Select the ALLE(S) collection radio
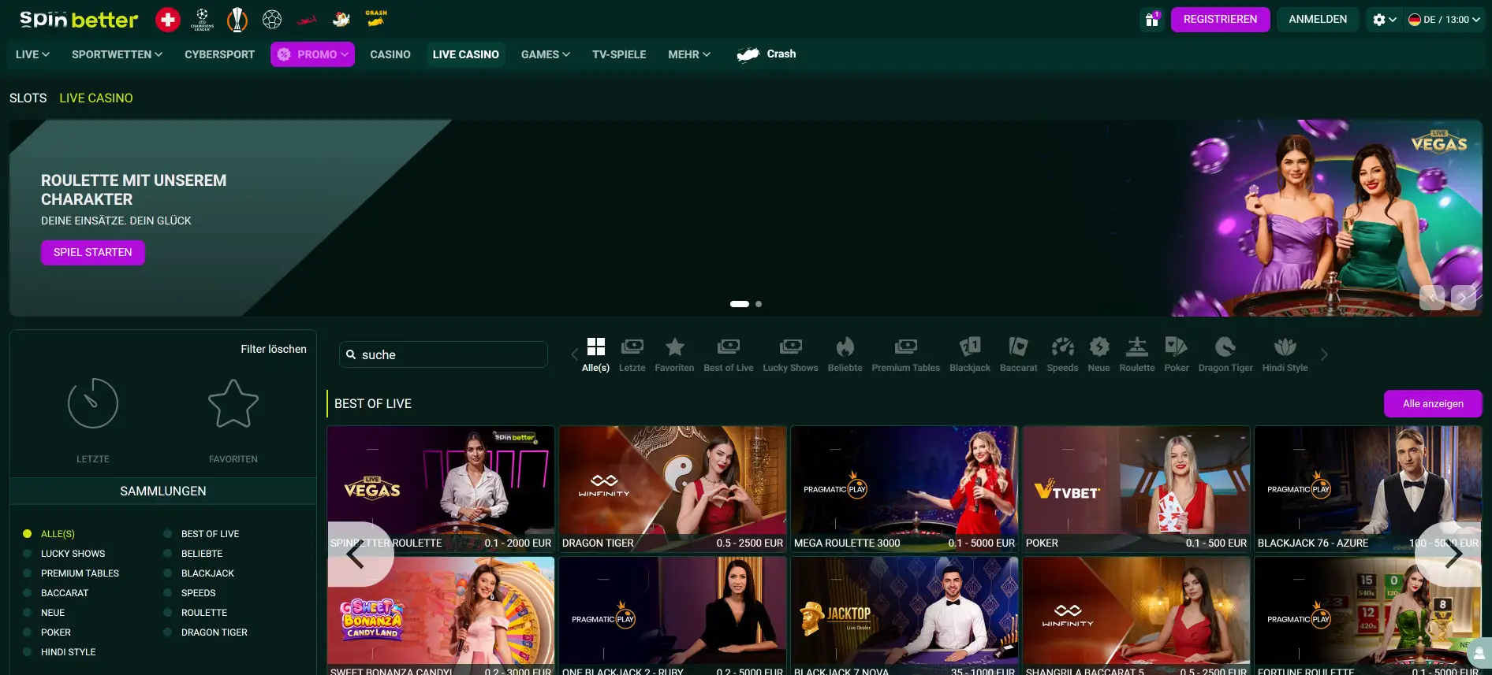This screenshot has width=1492, height=675. pos(27,534)
